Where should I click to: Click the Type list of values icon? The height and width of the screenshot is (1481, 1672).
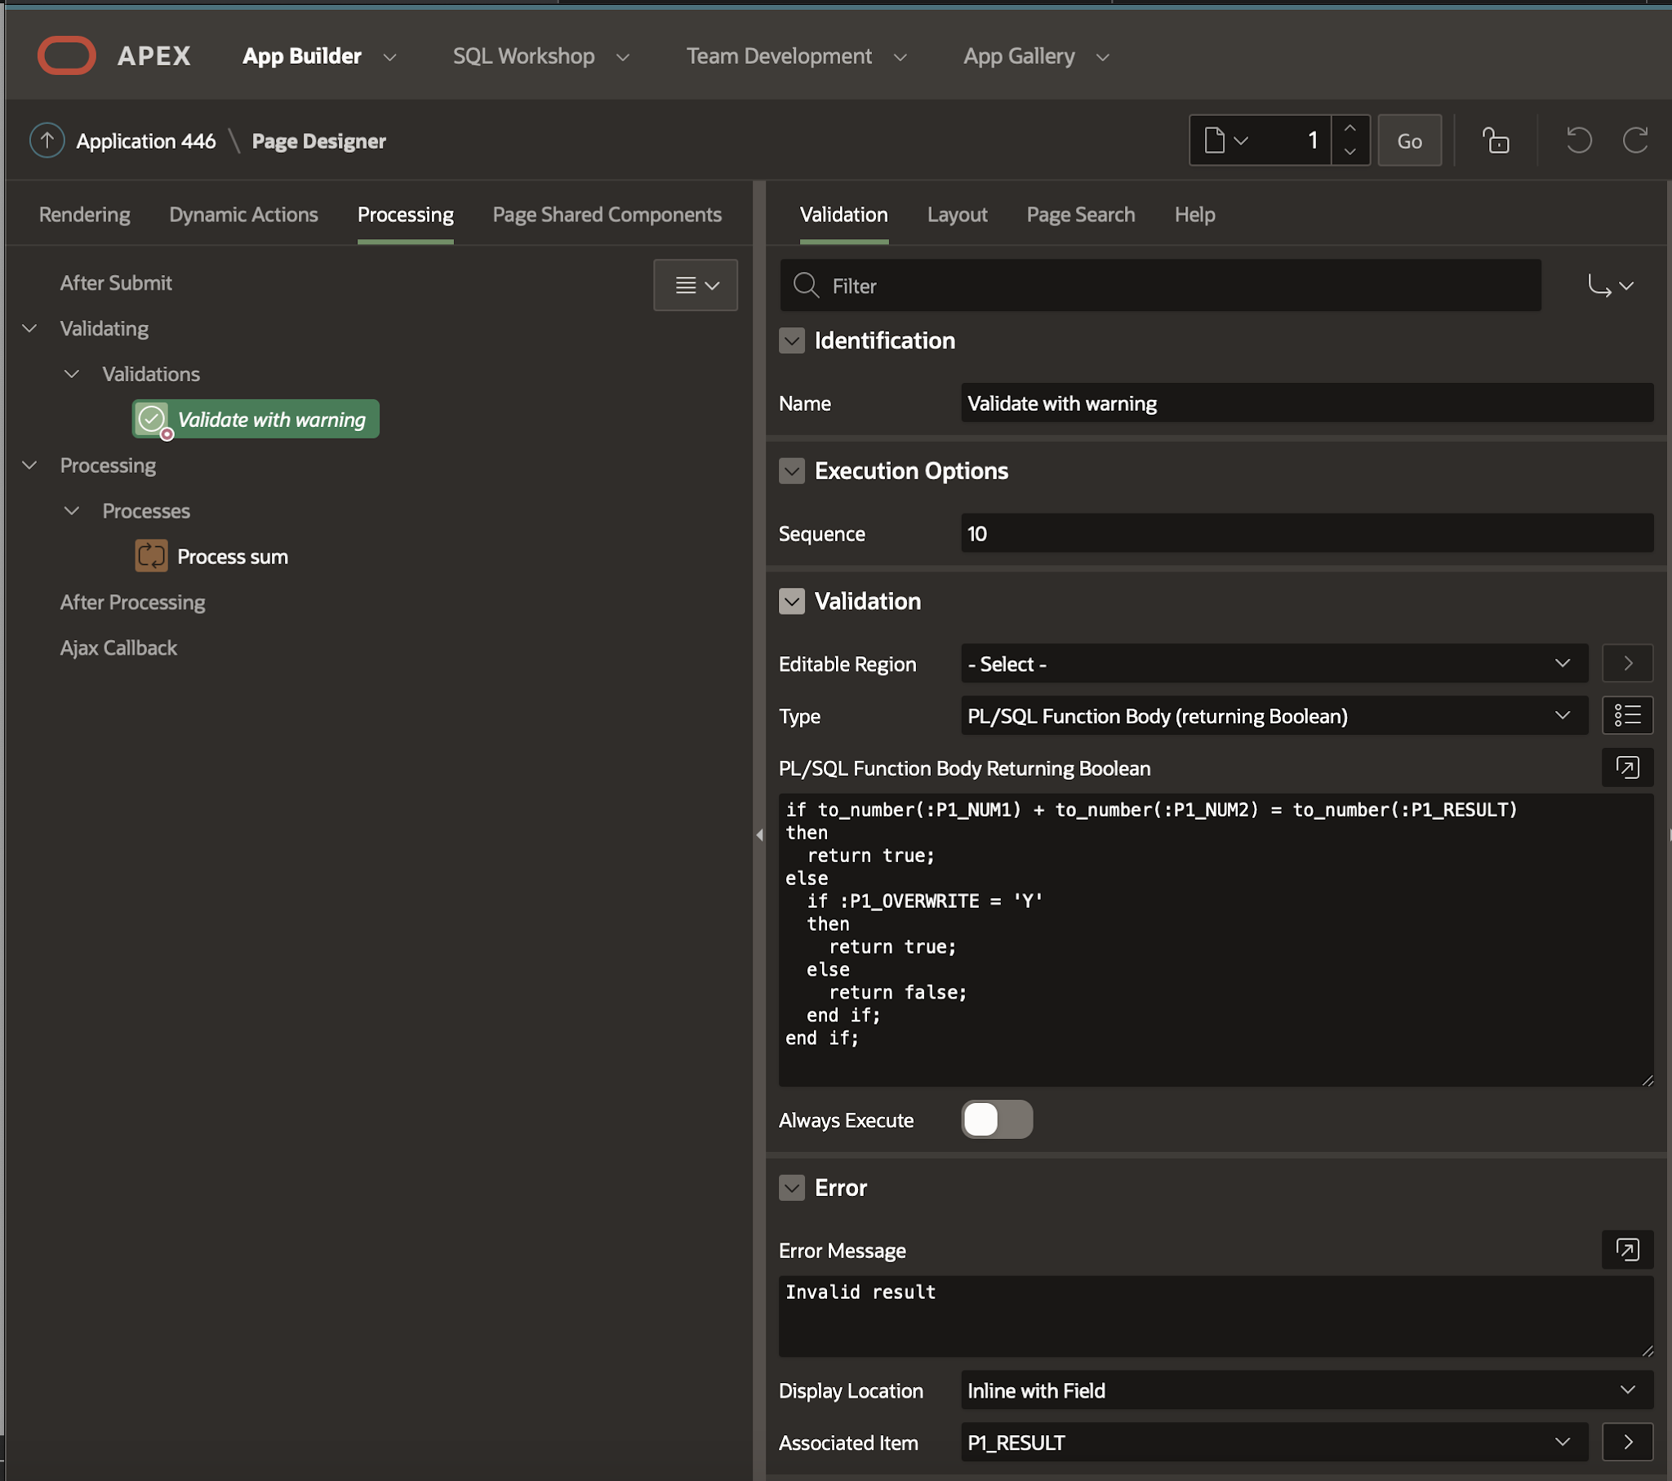1628,715
